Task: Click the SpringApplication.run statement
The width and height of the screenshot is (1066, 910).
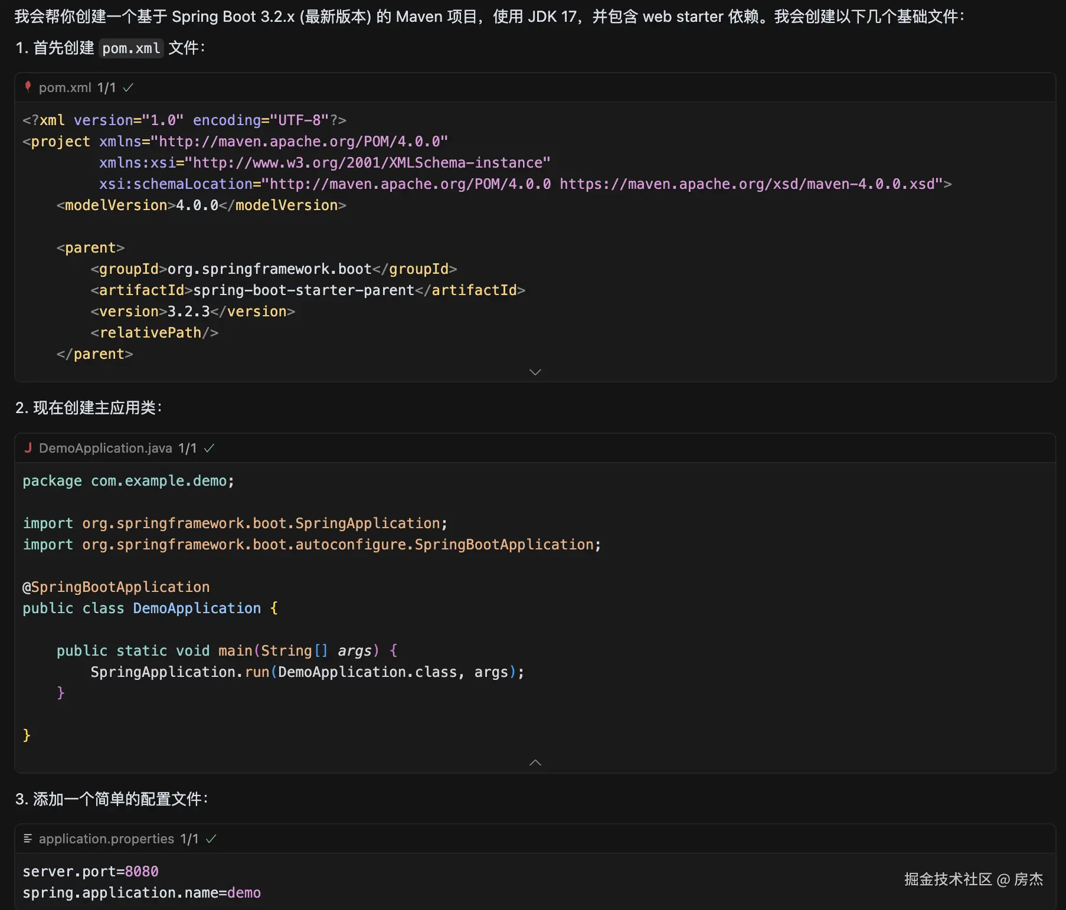Action: tap(307, 672)
